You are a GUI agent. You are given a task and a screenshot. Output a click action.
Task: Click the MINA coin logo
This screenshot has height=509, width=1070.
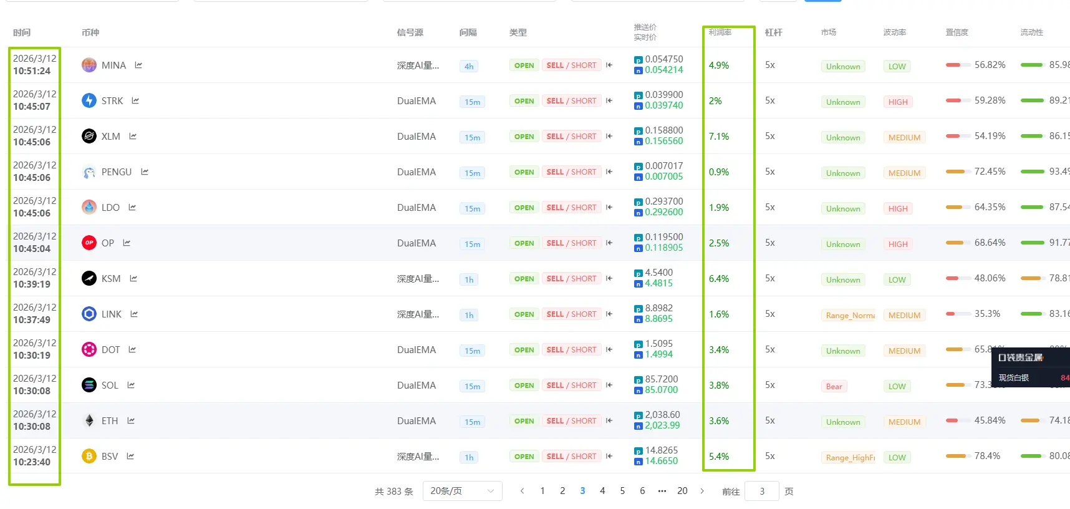point(89,65)
